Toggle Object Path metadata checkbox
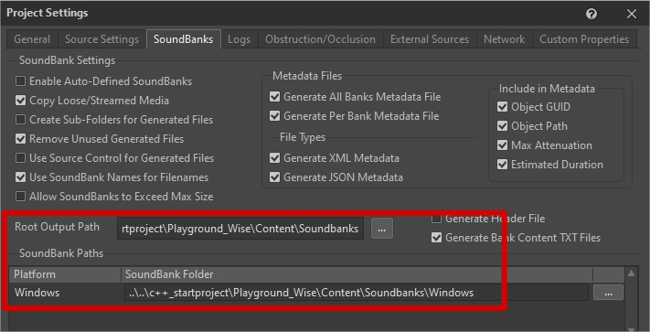The image size is (650, 332). pos(502,126)
